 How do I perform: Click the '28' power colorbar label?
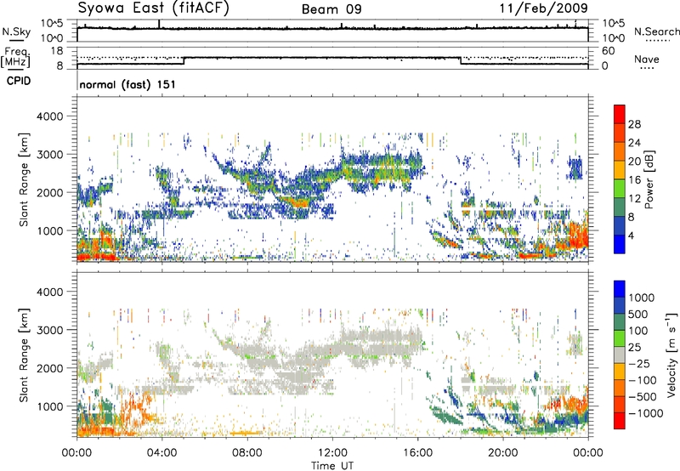tap(634, 124)
